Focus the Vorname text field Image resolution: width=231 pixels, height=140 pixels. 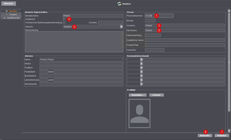[x=185, y=25]
